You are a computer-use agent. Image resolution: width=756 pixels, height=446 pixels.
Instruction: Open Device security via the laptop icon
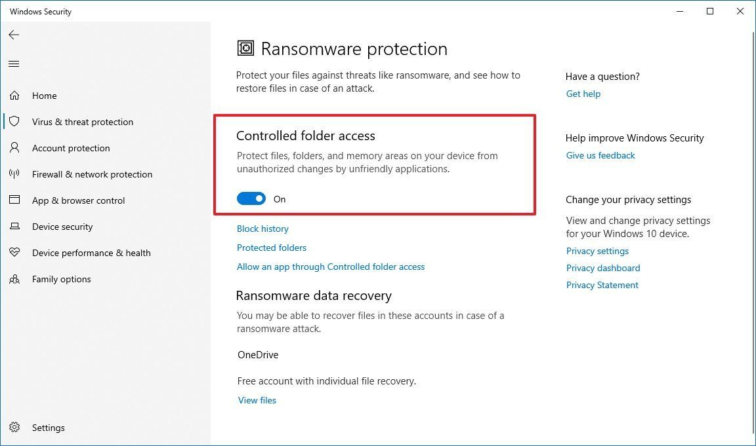14,227
